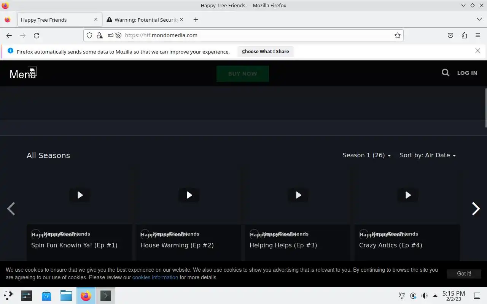Play Spin Fun Knowin Ya! episode
The width and height of the screenshot is (487, 304).
click(80, 195)
